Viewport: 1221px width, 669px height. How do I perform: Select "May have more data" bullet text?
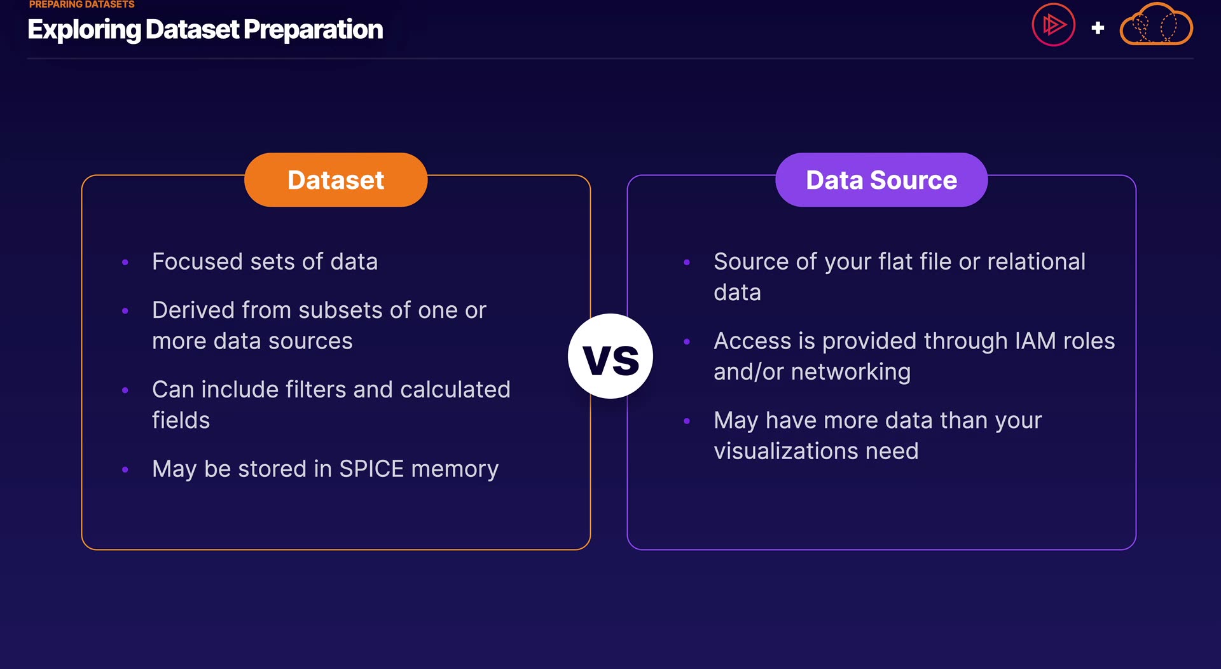[878, 436]
